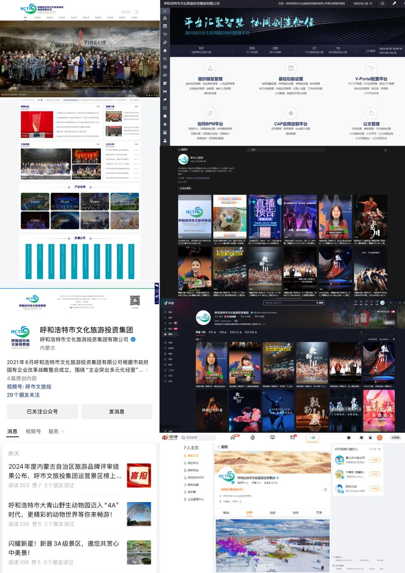The image size is (405, 573).
Task: Click the key icon in OA header
Action: point(394,3)
